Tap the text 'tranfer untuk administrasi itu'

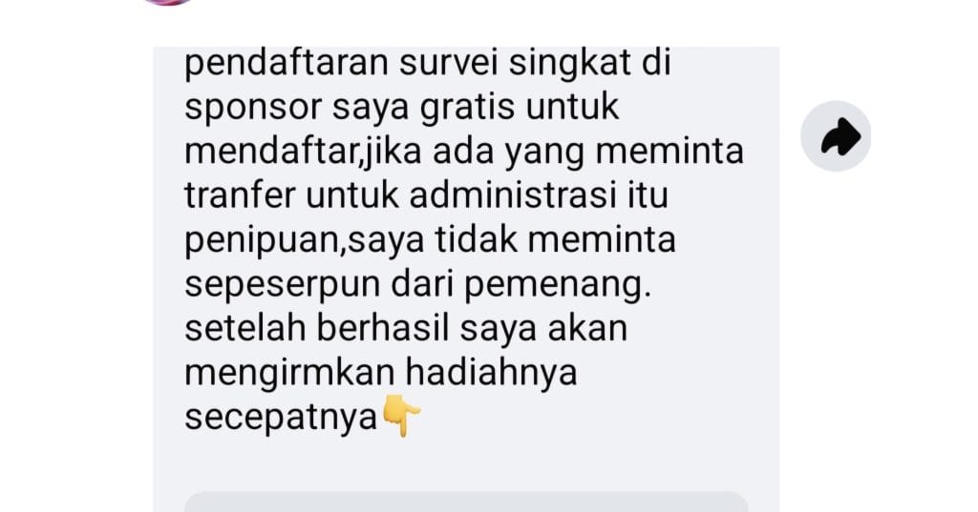(426, 195)
